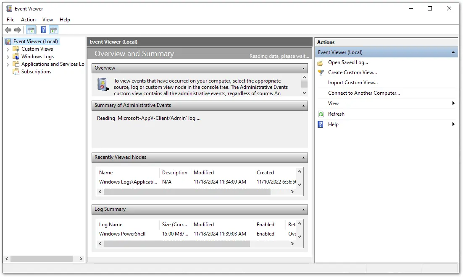Collapse the Log Summary section

point(303,210)
